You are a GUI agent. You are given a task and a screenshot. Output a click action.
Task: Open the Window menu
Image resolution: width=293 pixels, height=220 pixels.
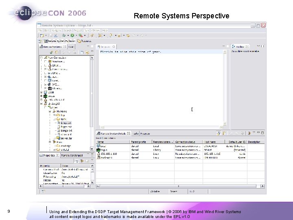coord(96,30)
